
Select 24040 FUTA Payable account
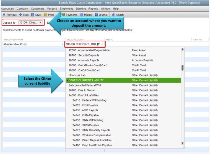(123, 115)
